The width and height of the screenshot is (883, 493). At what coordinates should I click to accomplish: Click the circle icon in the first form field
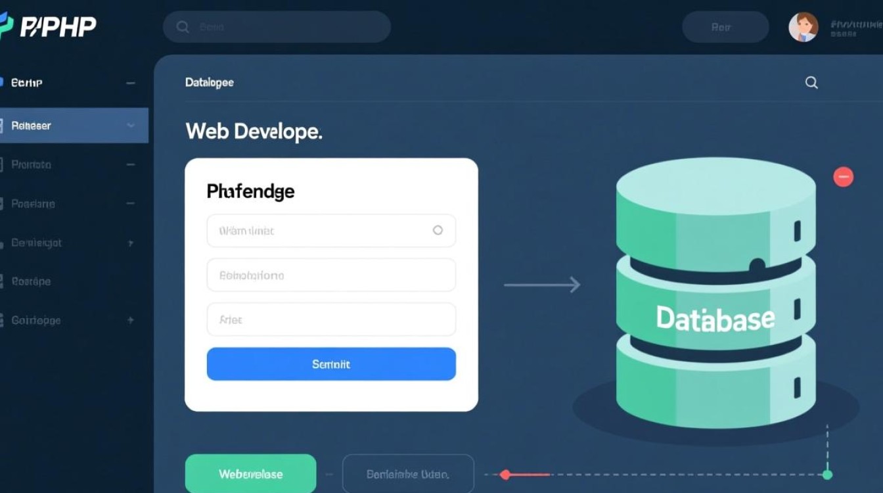(438, 230)
